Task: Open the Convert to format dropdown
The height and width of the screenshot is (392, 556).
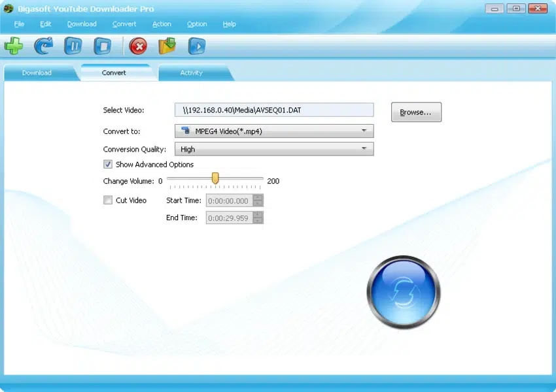Action: tap(274, 131)
